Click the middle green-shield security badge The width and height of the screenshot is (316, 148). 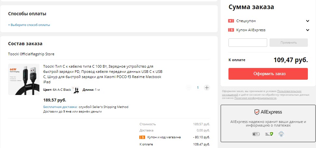(x=268, y=134)
